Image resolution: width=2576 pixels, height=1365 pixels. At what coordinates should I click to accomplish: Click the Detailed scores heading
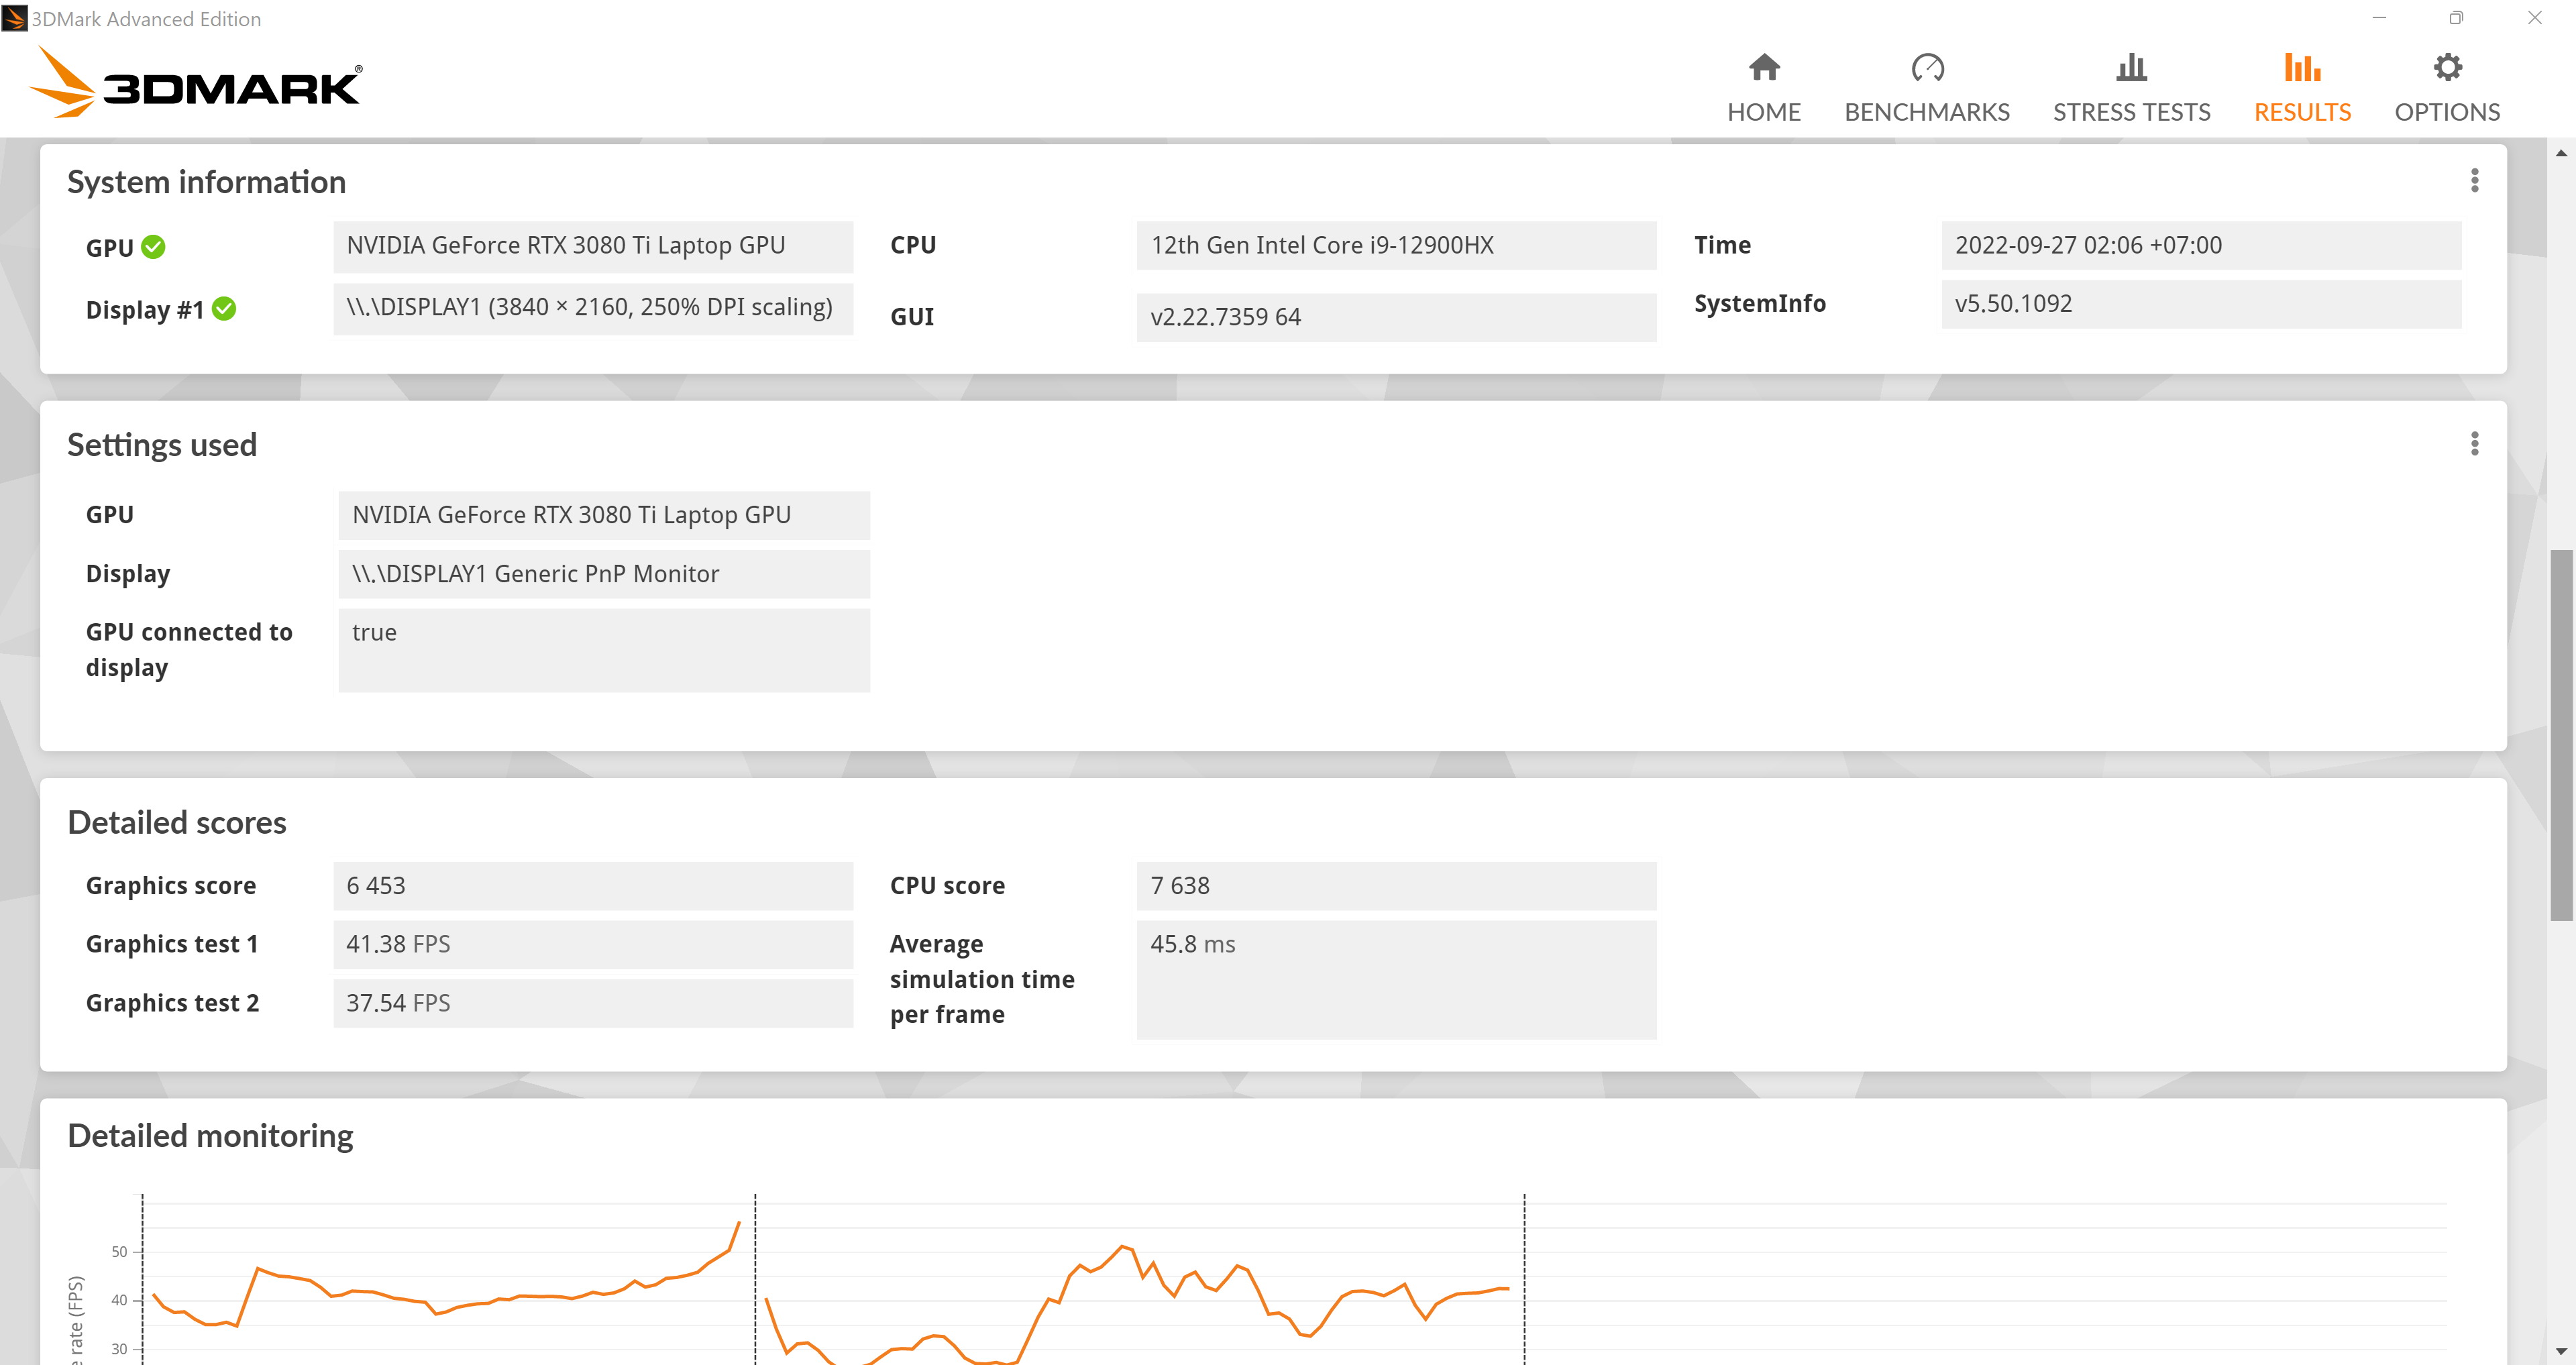(x=177, y=823)
